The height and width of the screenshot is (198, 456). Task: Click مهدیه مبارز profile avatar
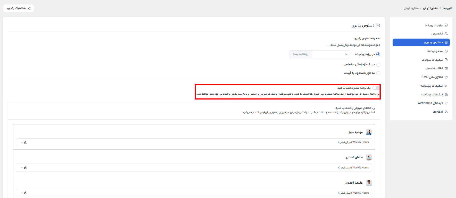click(369, 132)
